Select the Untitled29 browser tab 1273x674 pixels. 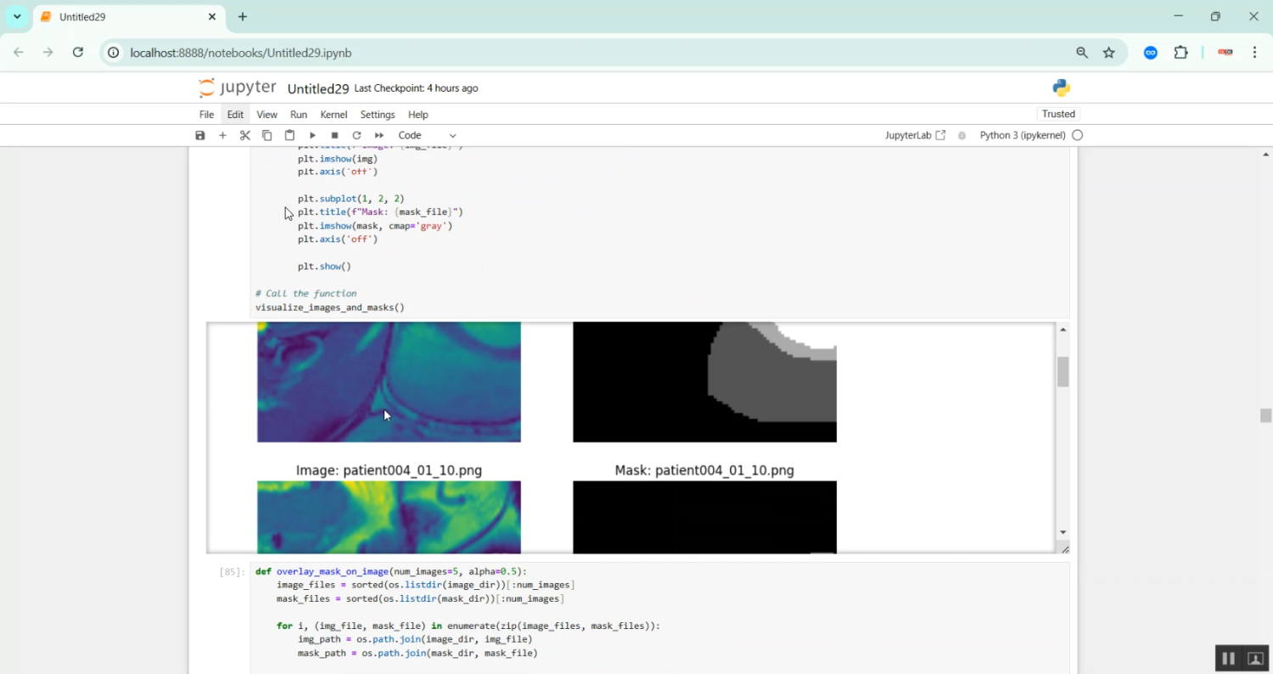point(129,17)
